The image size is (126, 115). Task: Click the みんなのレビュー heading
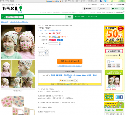pos(110,110)
